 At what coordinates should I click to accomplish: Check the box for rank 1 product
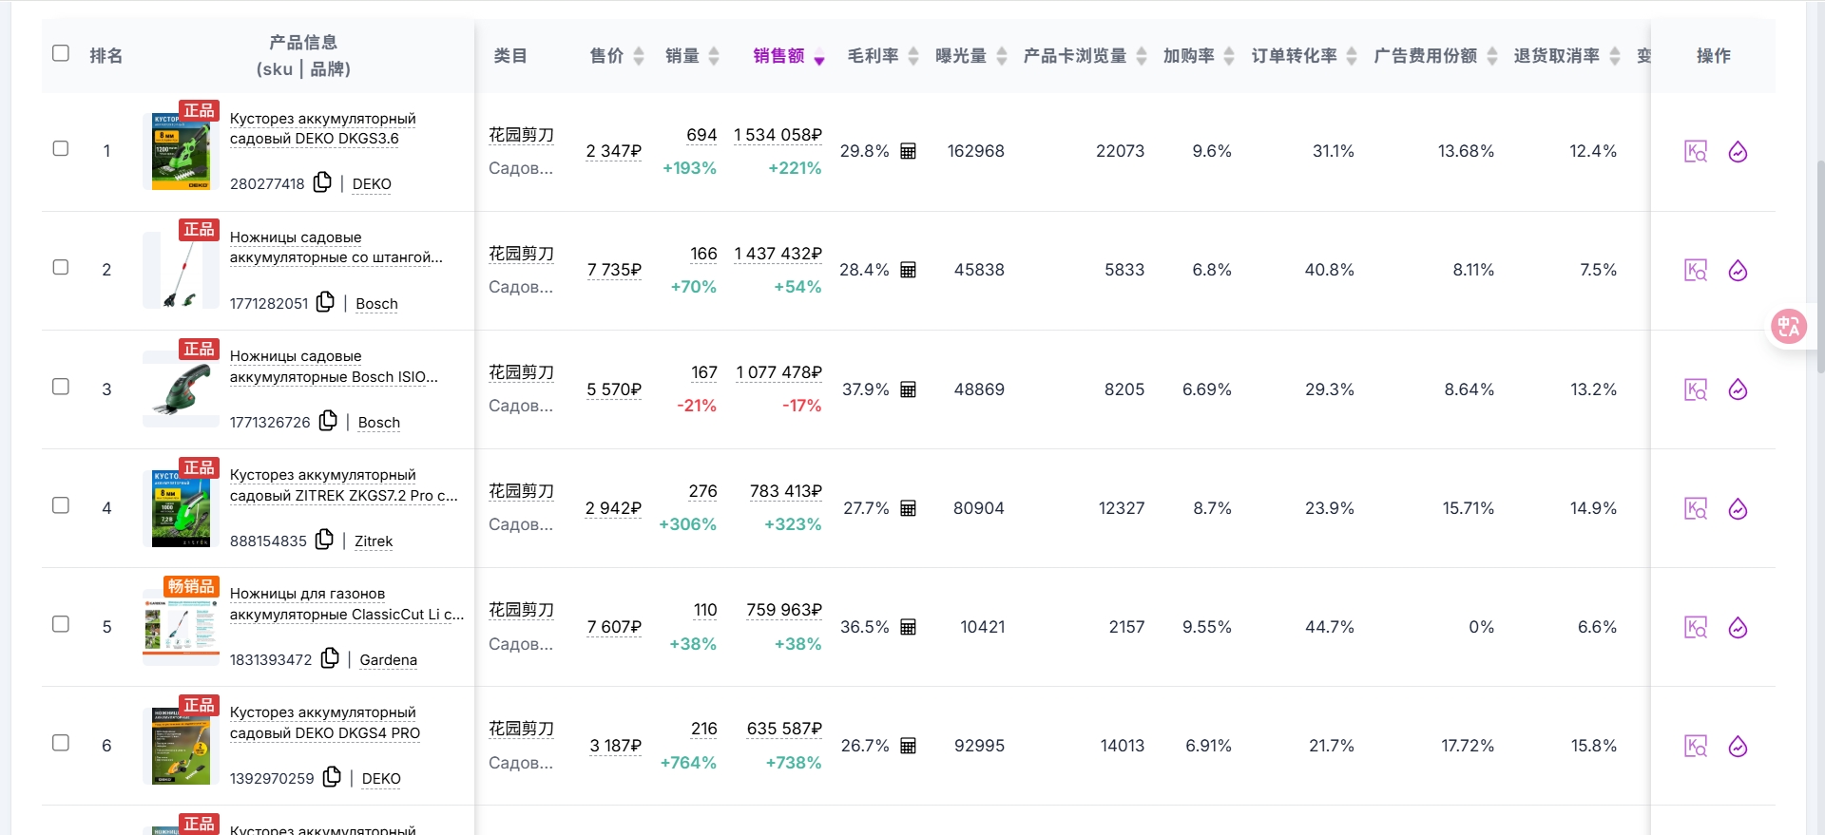pyautogui.click(x=61, y=148)
